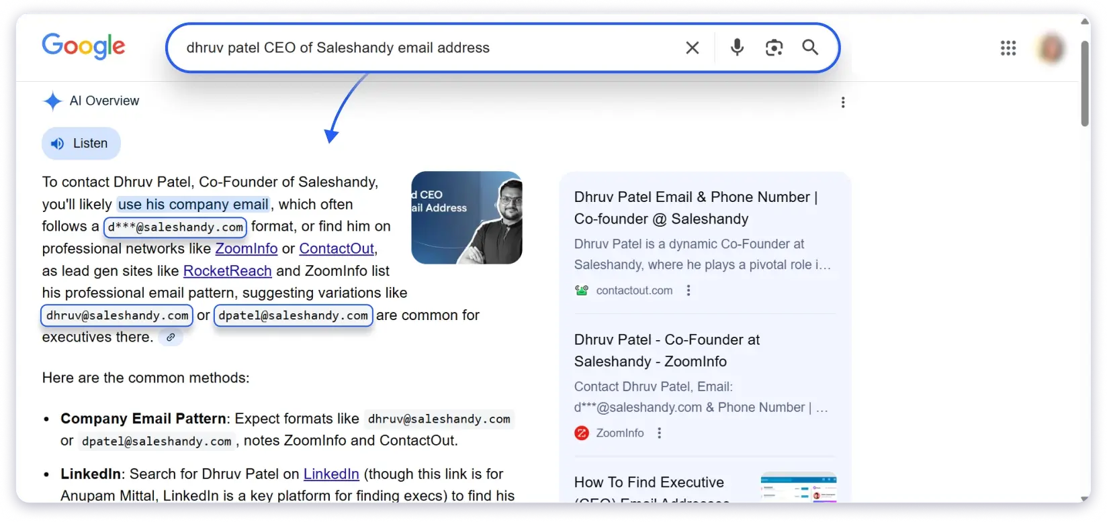
Task: Submit search with magnifying glass icon
Action: pos(810,47)
